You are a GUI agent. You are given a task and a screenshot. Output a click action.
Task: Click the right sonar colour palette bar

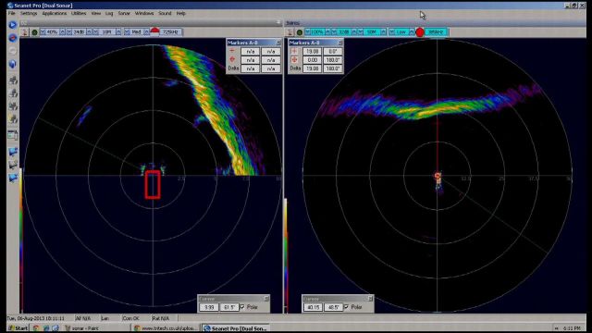pos(286,256)
